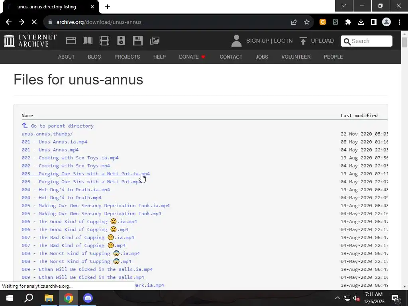
Task: Open the notification center icon
Action: [395, 298]
